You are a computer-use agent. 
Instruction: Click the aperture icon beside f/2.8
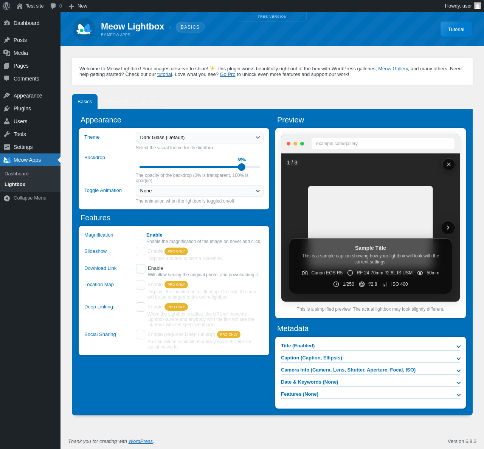(x=362, y=284)
